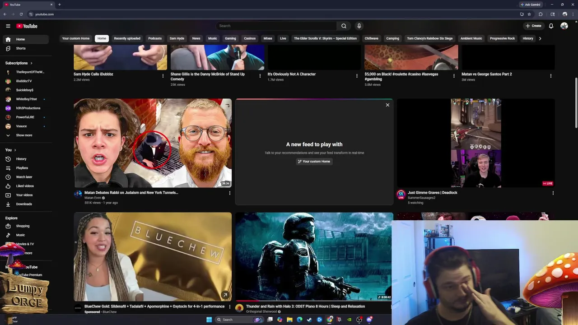Reload the page in Chrome
Viewport: 578px width, 325px height.
click(21, 14)
